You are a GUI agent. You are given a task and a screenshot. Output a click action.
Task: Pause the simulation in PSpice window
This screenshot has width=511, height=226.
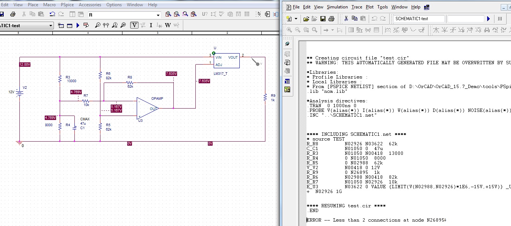[500, 19]
